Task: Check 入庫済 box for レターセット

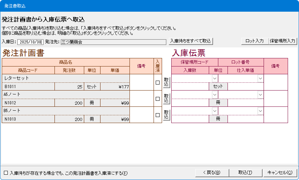Action: click(158, 83)
